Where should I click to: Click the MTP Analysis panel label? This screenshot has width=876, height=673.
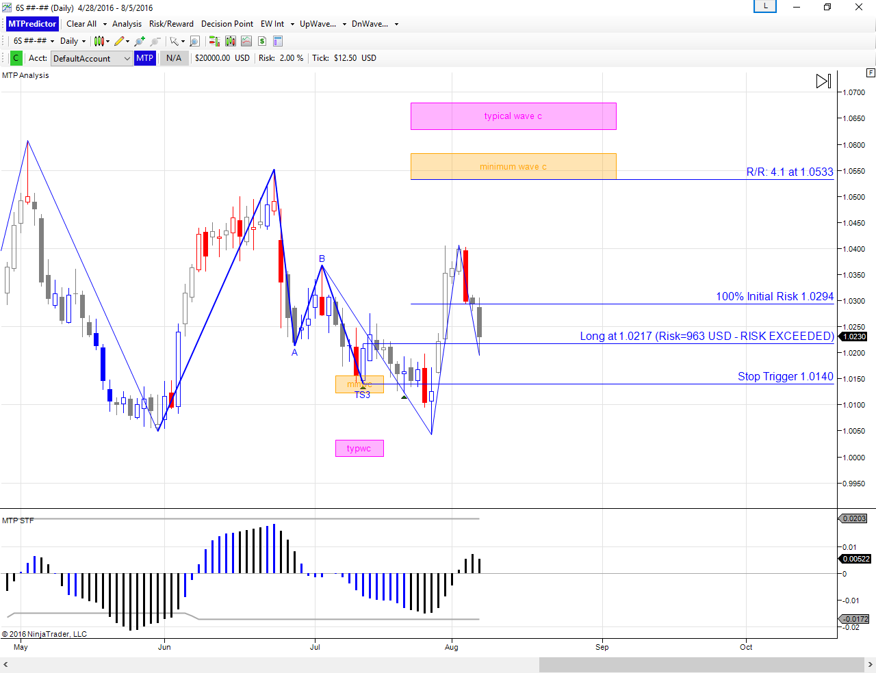(x=25, y=75)
